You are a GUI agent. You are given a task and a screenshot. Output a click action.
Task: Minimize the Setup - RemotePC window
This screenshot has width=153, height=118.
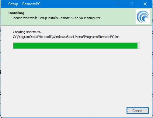coord(117,4)
